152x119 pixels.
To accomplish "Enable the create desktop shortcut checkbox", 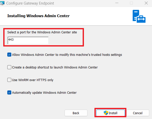I will point(9,67).
